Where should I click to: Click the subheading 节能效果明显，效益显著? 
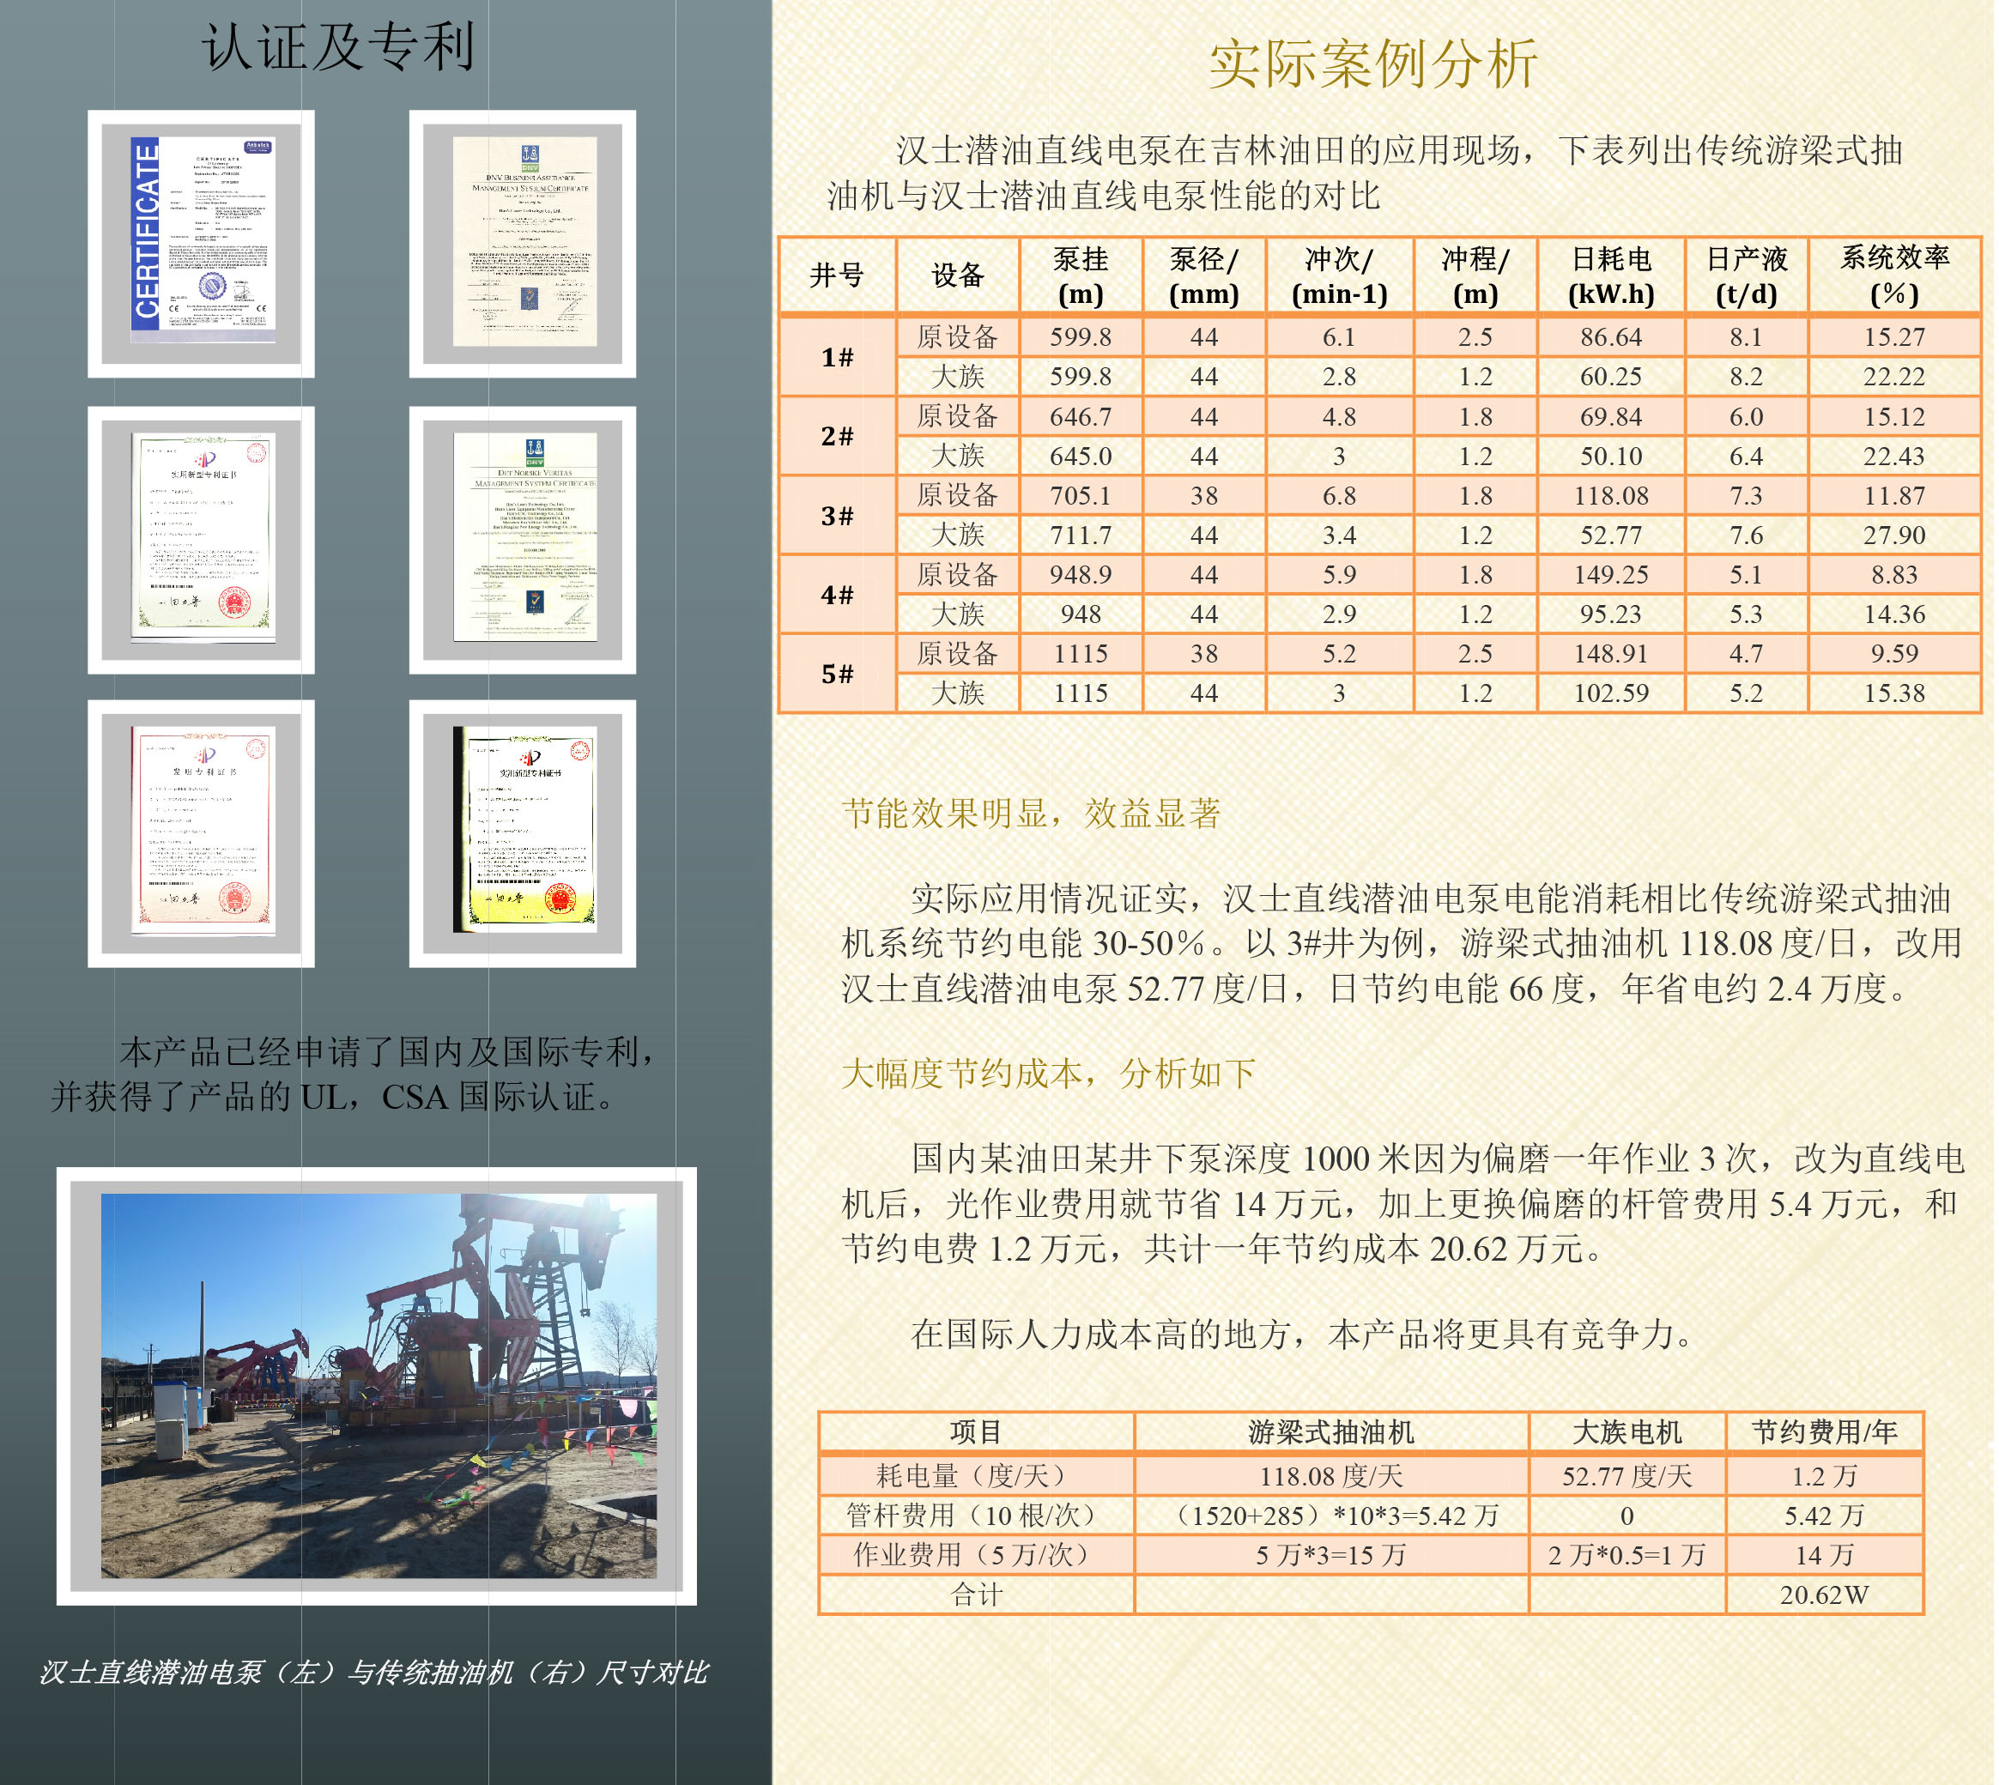click(x=1032, y=813)
